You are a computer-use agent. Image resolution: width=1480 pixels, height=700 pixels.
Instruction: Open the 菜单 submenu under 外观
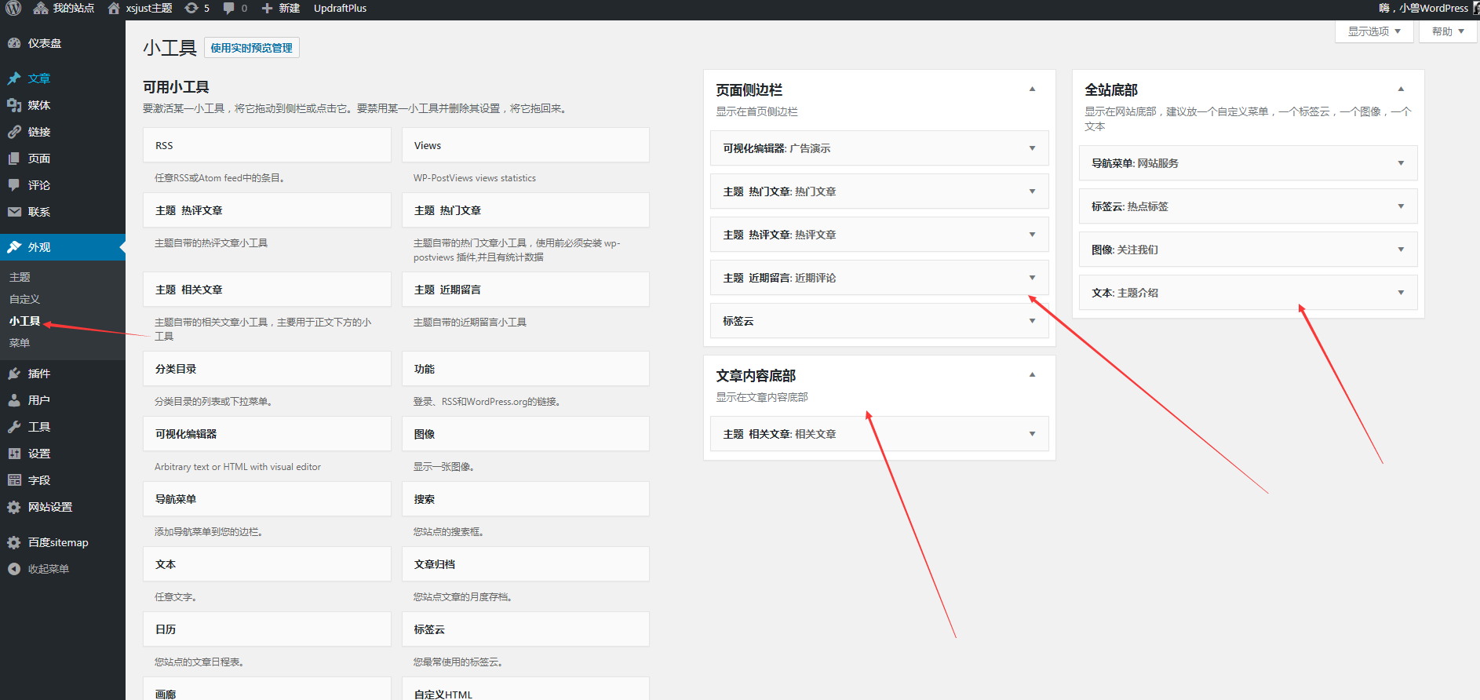click(x=20, y=343)
